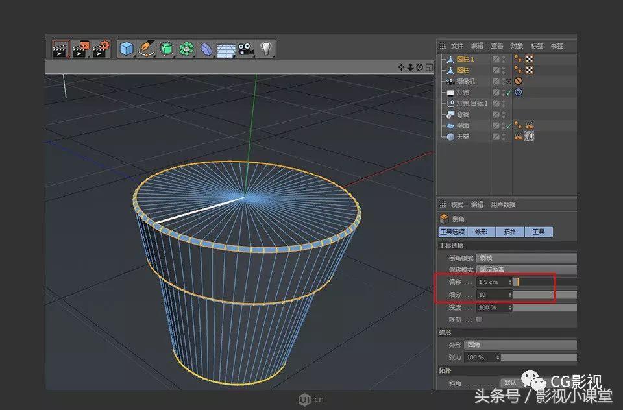This screenshot has height=410, width=623.
Task: Select the 偏移 value field showing 1.5 cm
Action: (x=493, y=282)
